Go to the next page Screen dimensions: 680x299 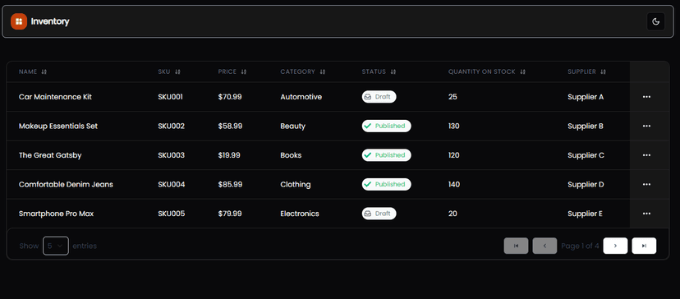(615, 246)
